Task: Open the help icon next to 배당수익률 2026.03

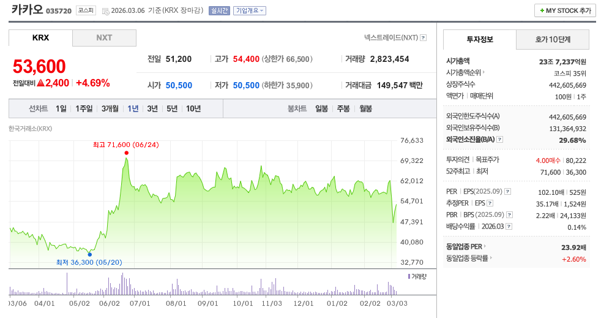Action: 509,226
